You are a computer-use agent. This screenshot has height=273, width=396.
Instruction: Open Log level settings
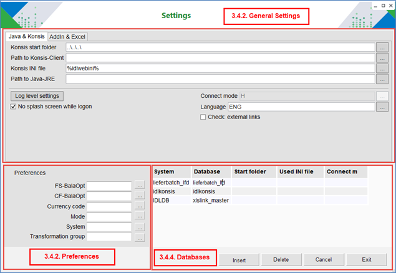pos(37,96)
